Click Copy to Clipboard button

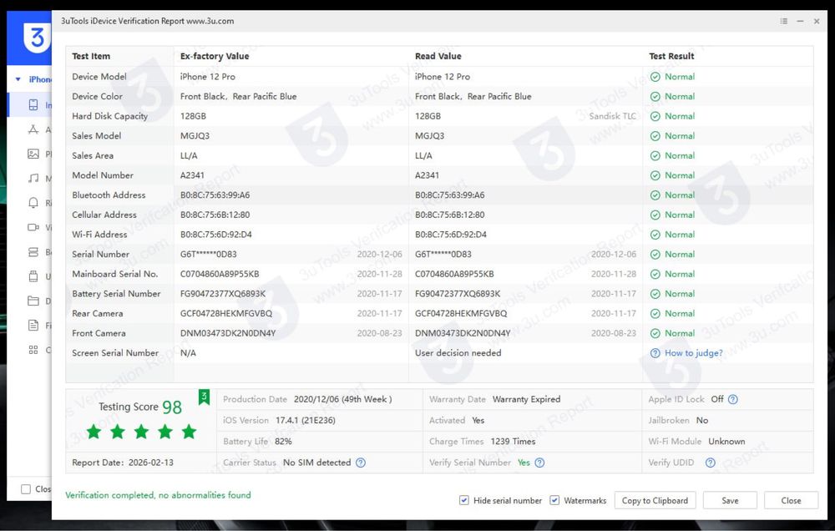[x=655, y=501]
